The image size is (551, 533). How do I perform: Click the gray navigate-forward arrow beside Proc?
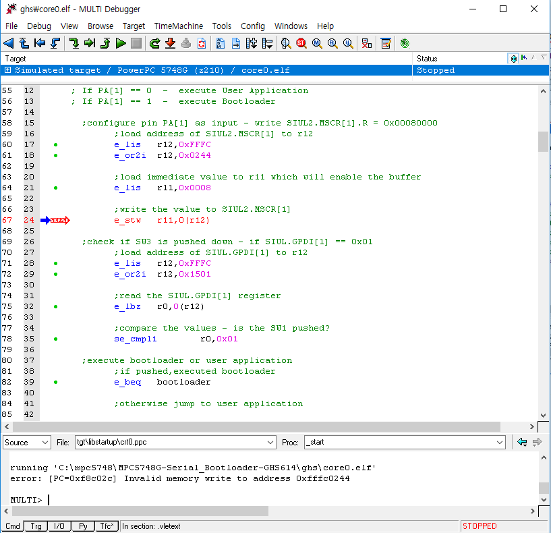(x=538, y=442)
